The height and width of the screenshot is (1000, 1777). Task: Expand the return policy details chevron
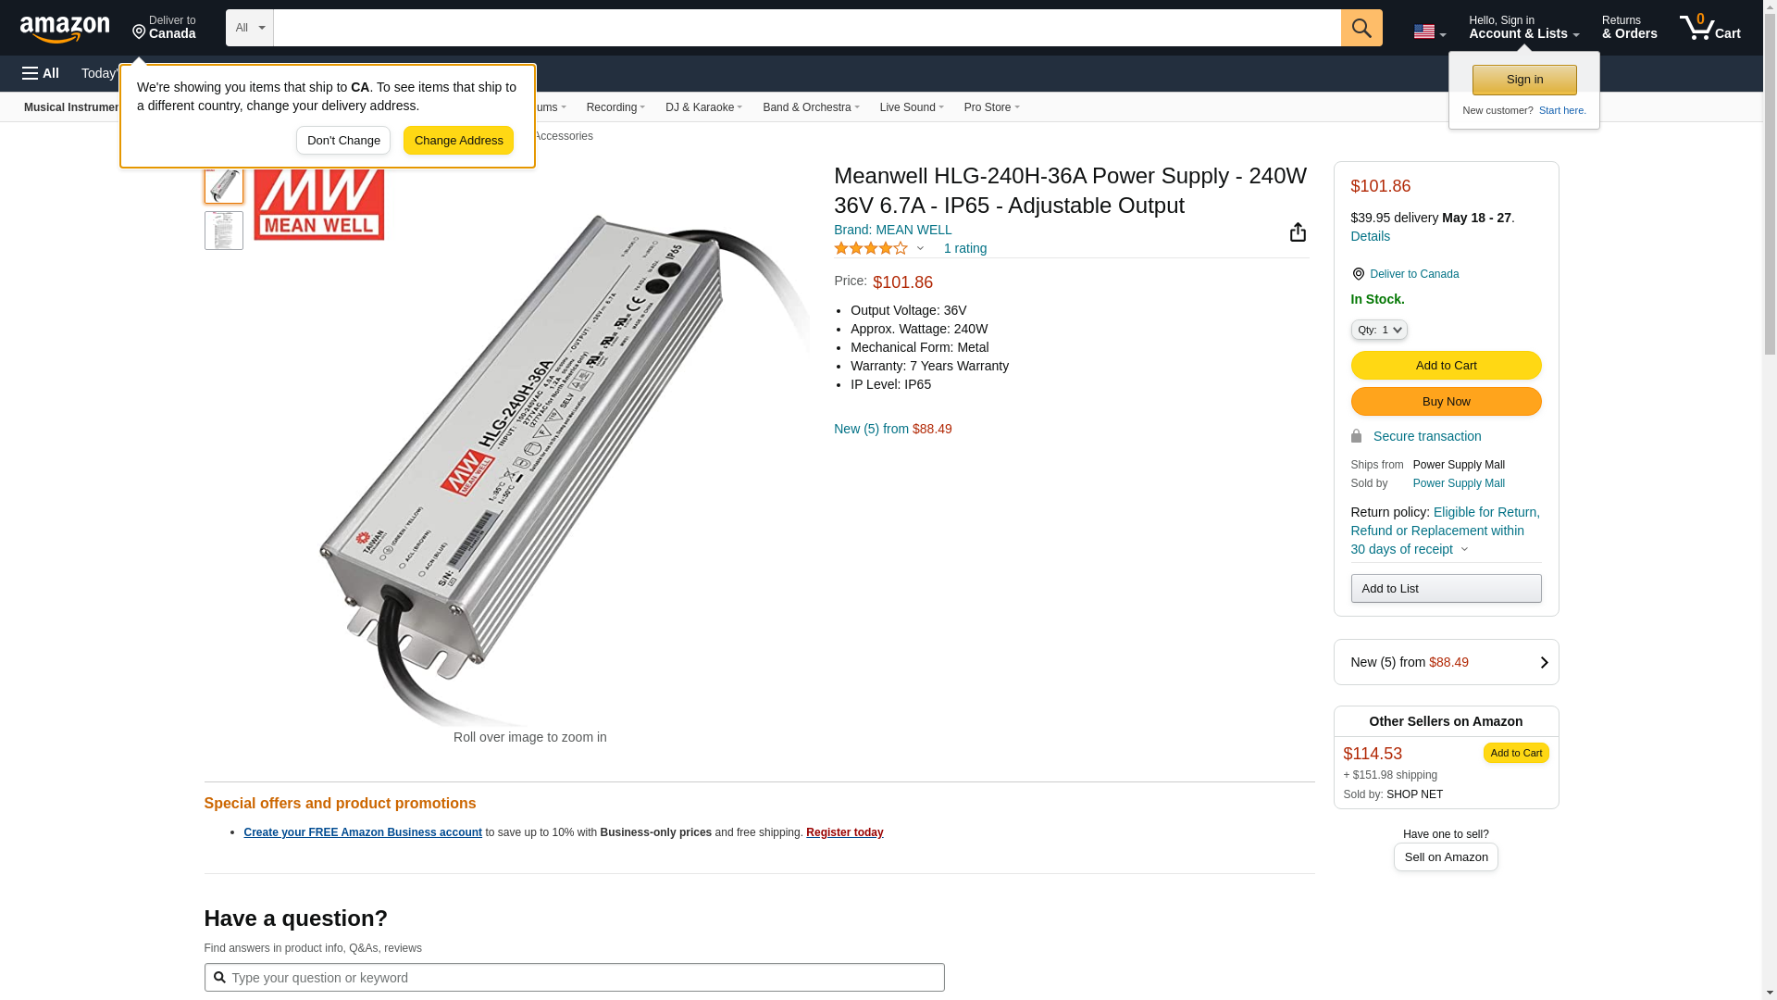[1464, 550]
